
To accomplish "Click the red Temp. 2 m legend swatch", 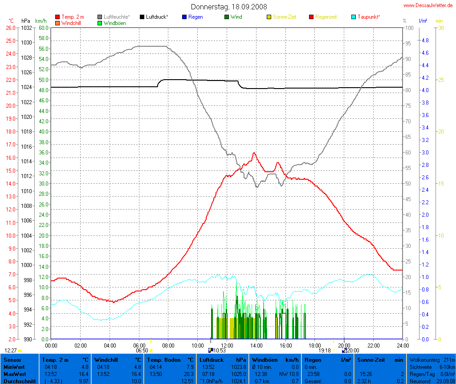I will [57, 17].
